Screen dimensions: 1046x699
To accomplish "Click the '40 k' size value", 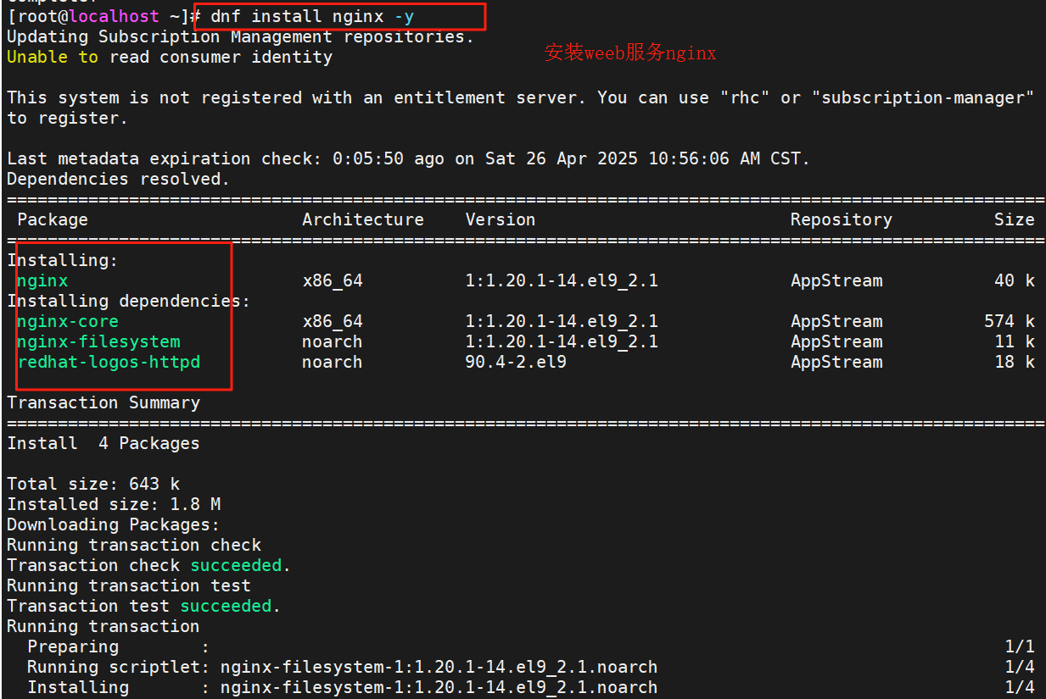I will coord(1015,280).
